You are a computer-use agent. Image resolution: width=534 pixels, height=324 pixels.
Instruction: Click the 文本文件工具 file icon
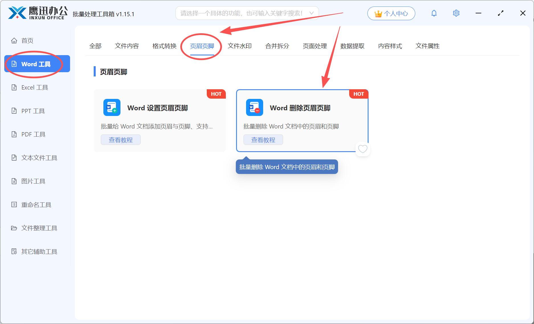pyautogui.click(x=14, y=158)
